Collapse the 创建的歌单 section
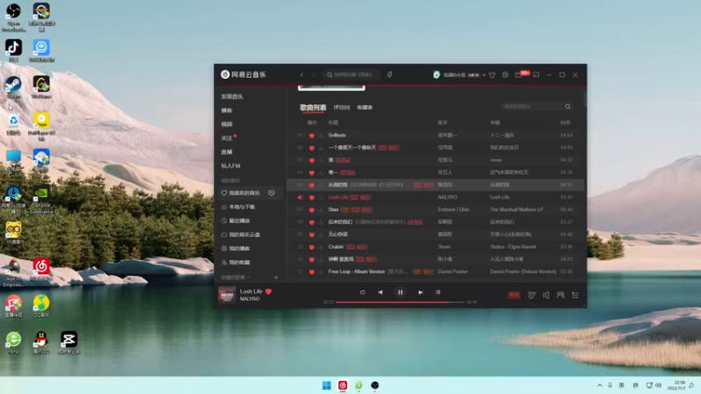This screenshot has height=394, width=701. point(235,278)
